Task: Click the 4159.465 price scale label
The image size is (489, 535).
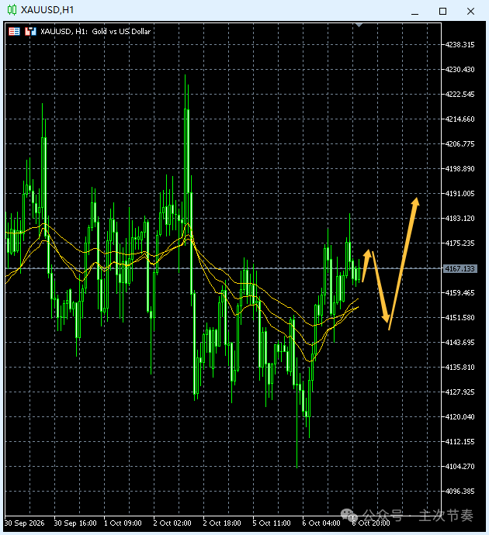Action: point(460,293)
